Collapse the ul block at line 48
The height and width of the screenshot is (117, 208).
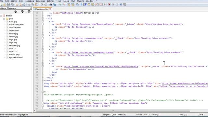click(x=43, y=19)
